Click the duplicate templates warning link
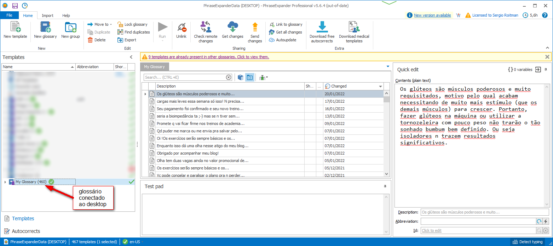 point(208,57)
